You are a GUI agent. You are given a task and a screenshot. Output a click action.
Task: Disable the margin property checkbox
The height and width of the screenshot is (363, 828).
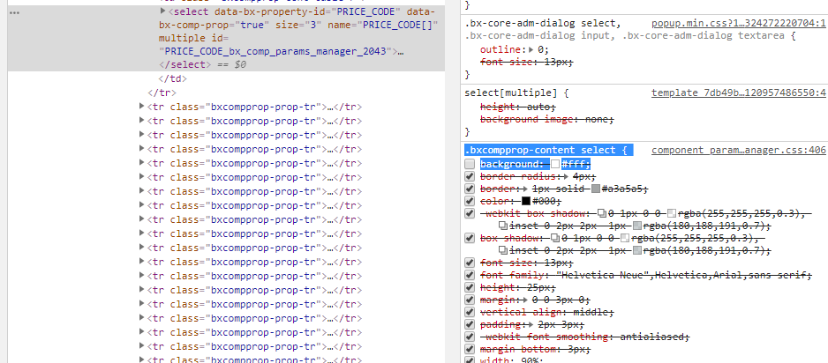coord(470,300)
